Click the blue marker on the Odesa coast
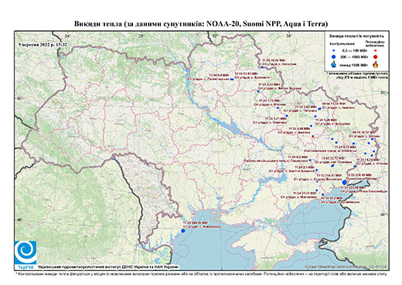This screenshot has height=285, width=402. click(x=183, y=231)
